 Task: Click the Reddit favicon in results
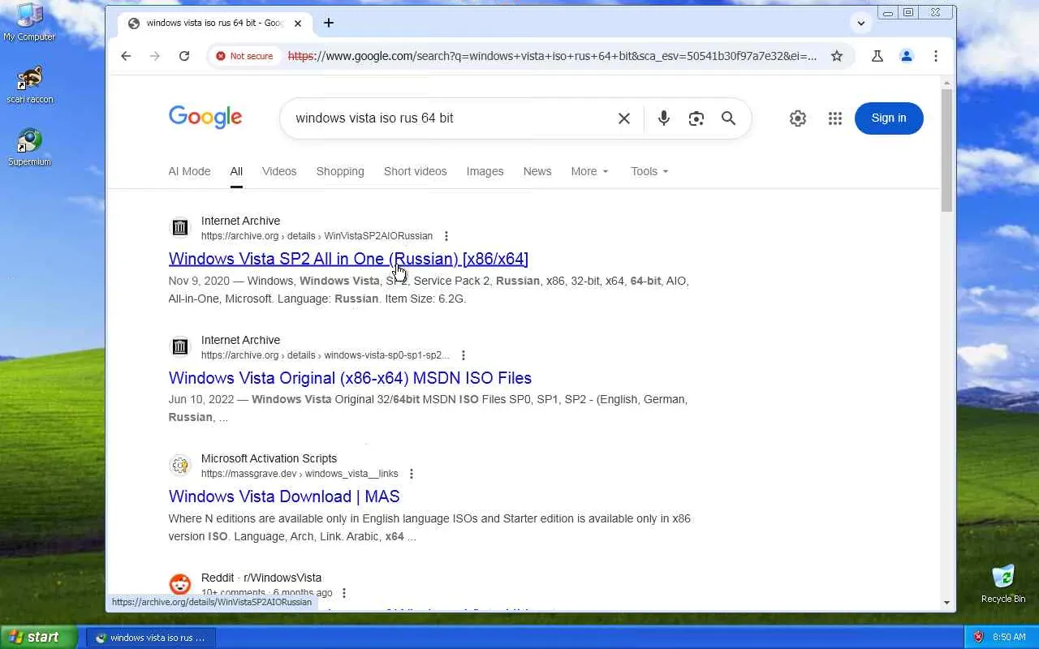click(180, 585)
